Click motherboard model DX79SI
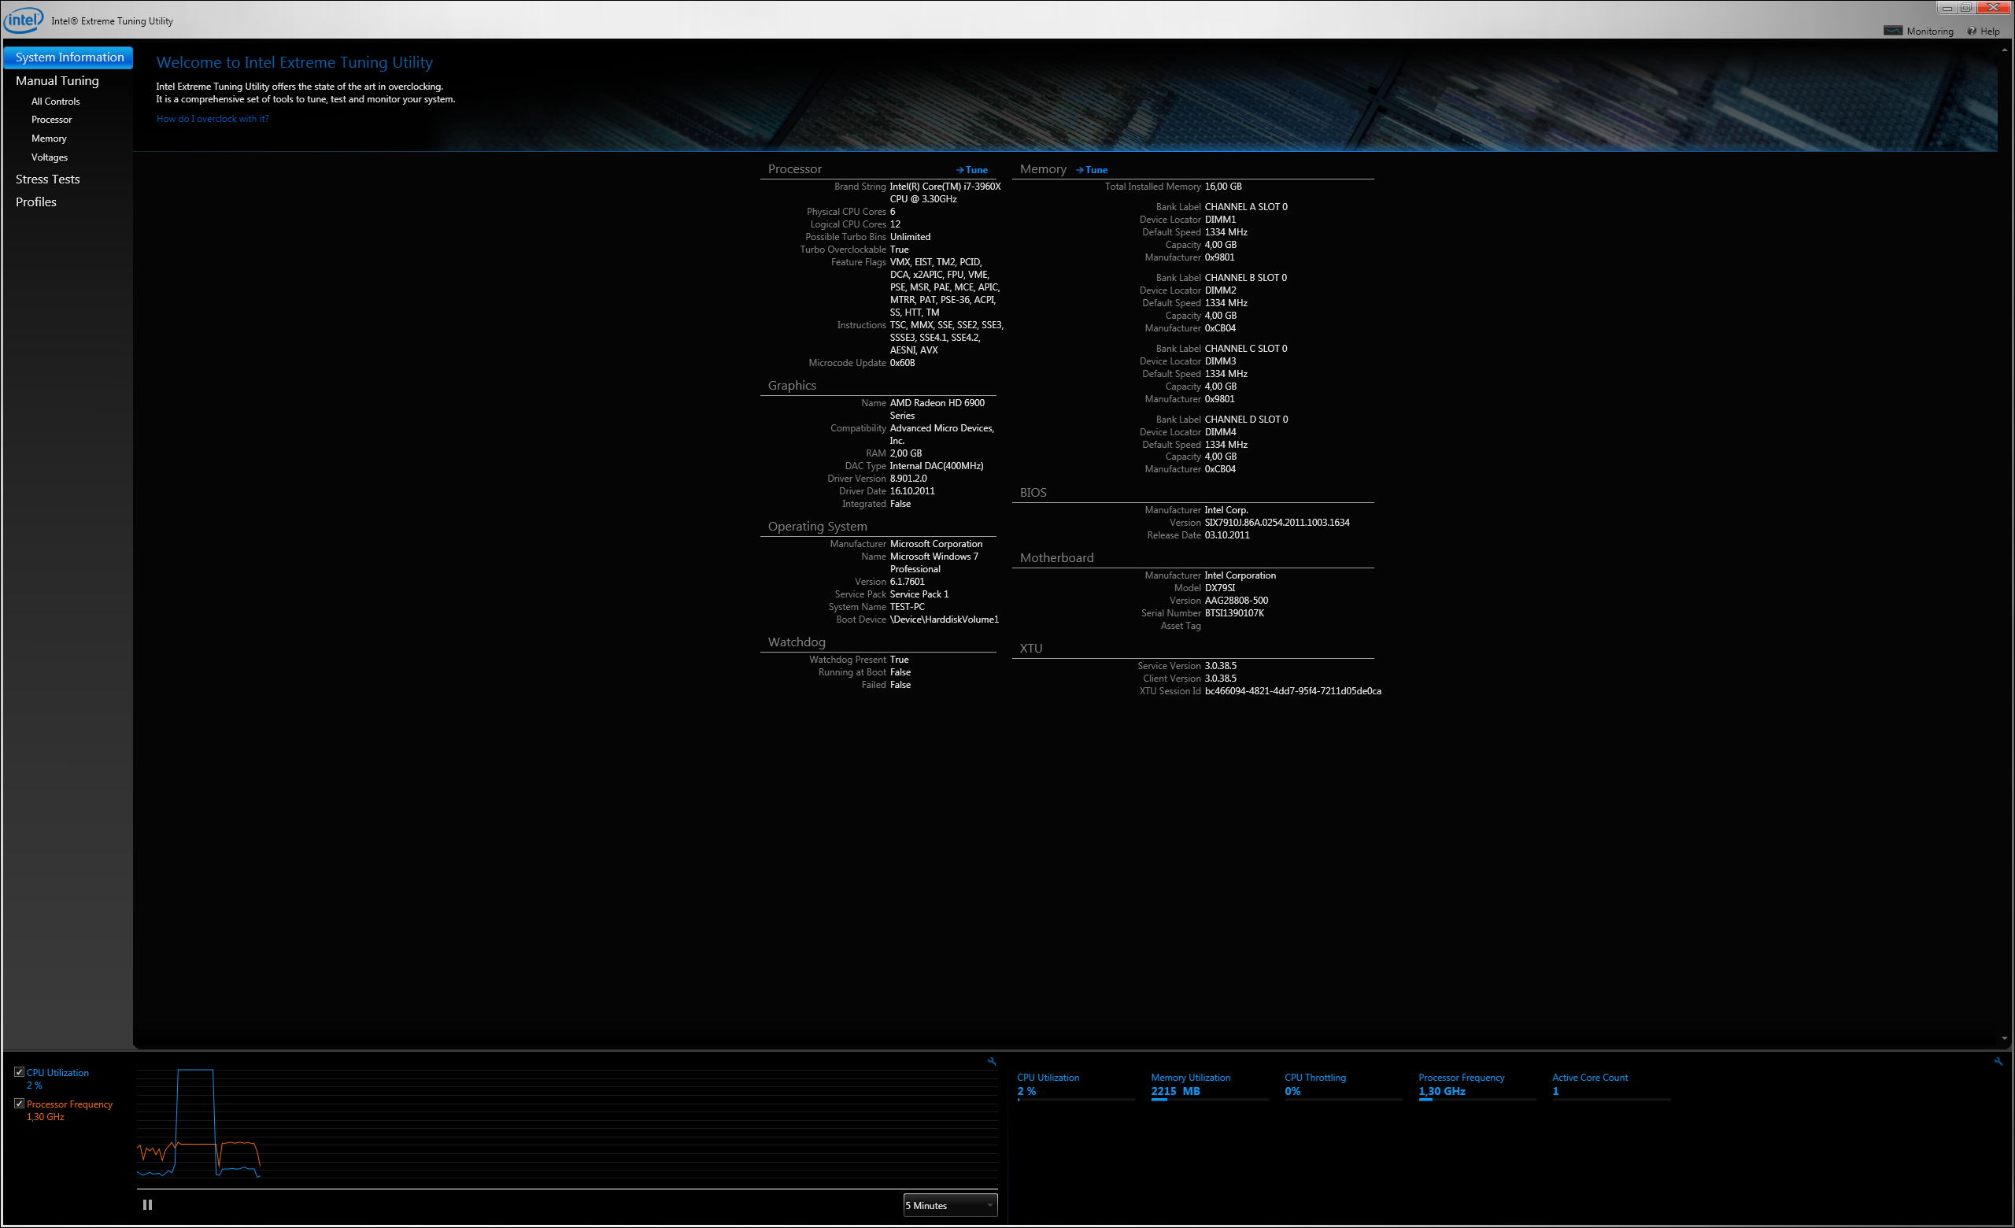The height and width of the screenshot is (1228, 2015). (1219, 588)
